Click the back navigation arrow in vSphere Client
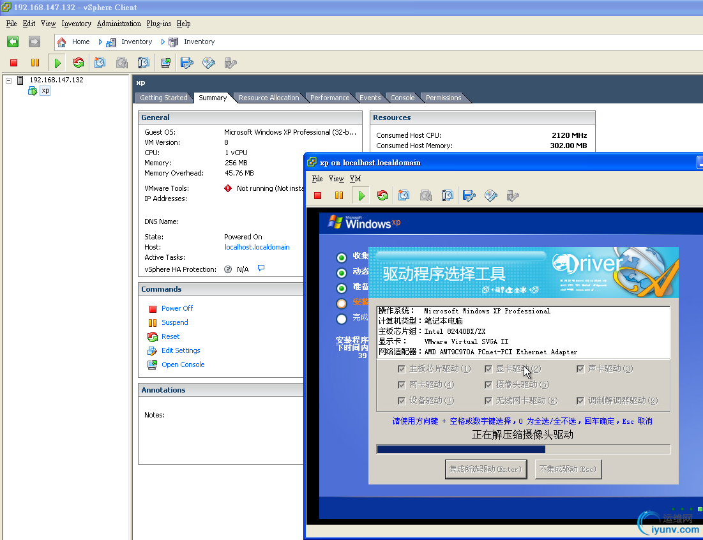Screen dimensions: 703x540 [13, 41]
